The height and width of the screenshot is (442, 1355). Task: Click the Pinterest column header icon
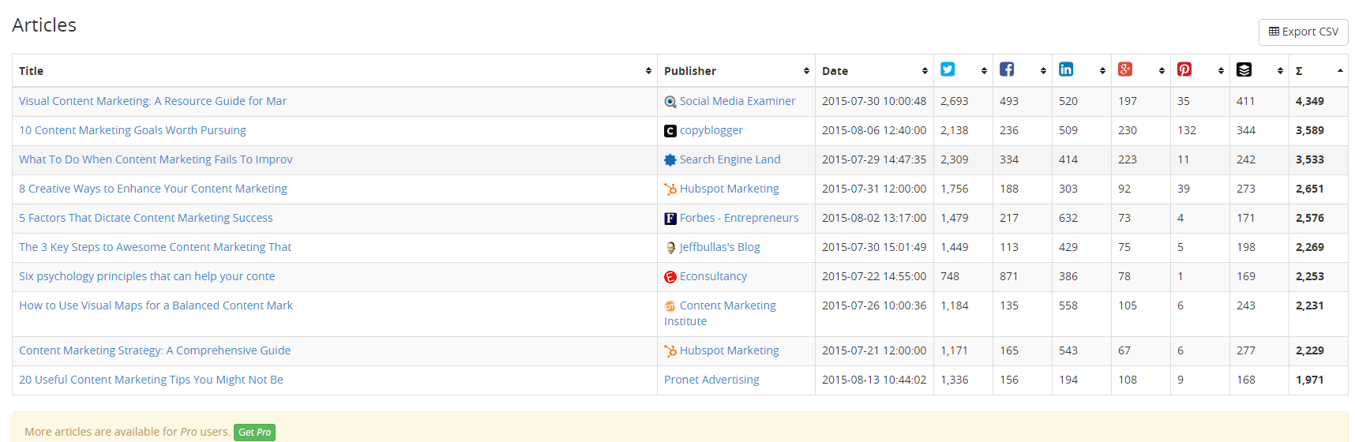pyautogui.click(x=1184, y=69)
